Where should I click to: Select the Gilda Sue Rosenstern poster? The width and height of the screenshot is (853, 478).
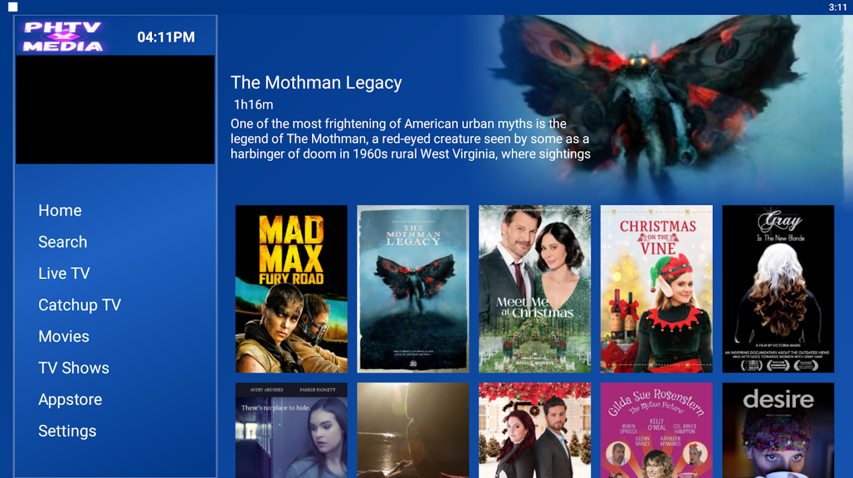pyautogui.click(x=657, y=430)
